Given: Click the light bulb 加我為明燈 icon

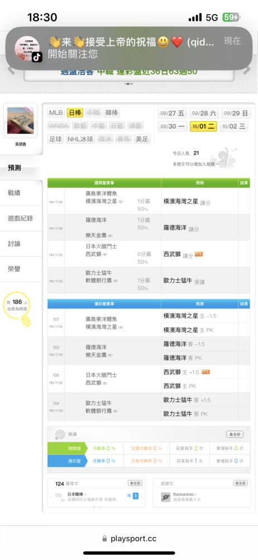Looking at the screenshot, I should pos(17,309).
